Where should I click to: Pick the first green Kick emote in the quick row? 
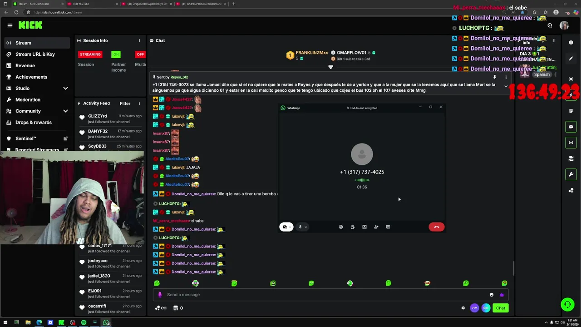(x=157, y=283)
